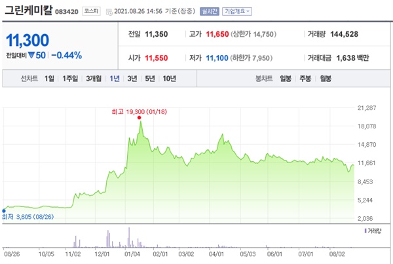Image resolution: width=393 pixels, height=264 pixels.
Task: Click the stock name 그린케미칼
Action: tap(29, 10)
